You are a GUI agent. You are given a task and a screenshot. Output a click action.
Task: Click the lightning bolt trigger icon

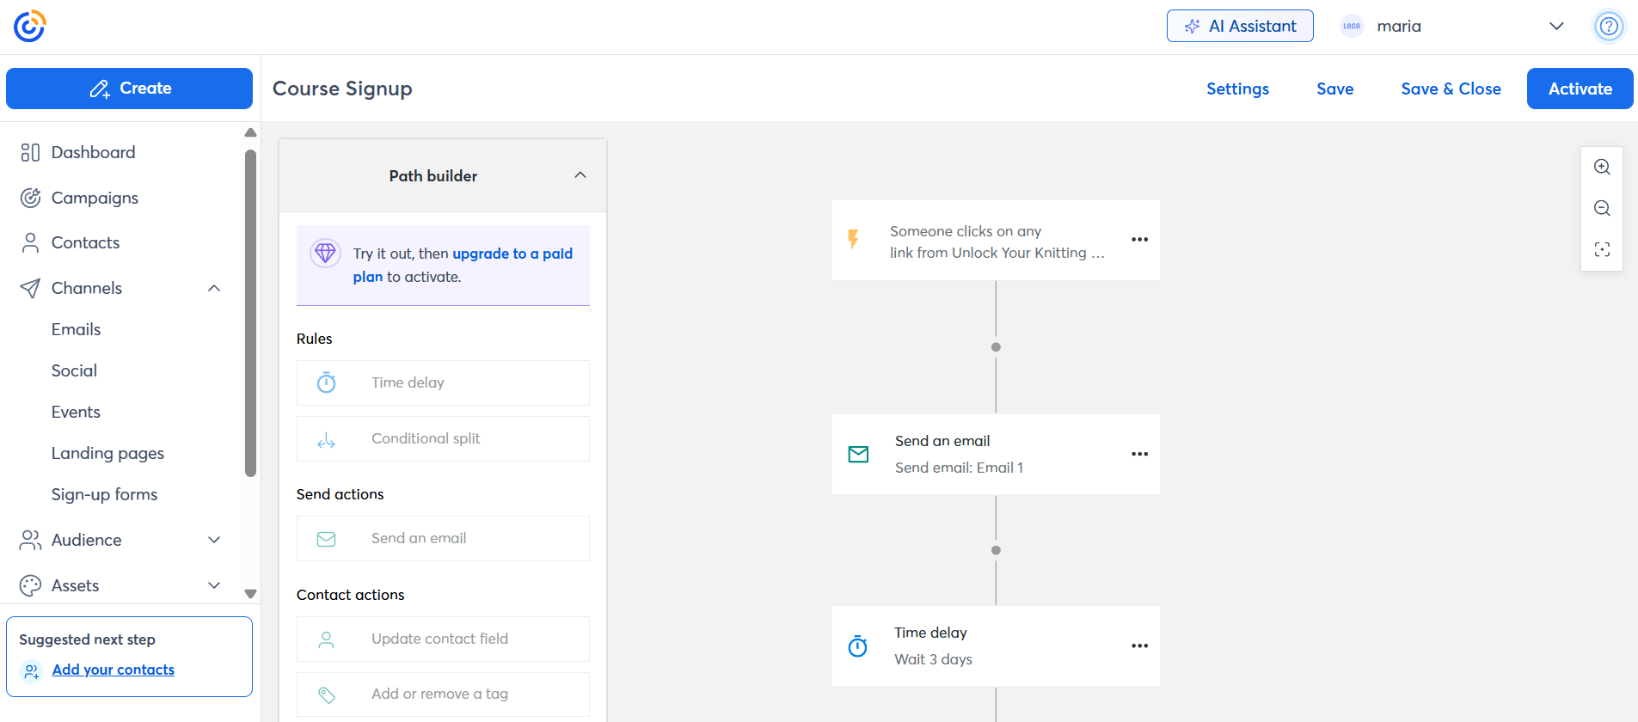[853, 239]
